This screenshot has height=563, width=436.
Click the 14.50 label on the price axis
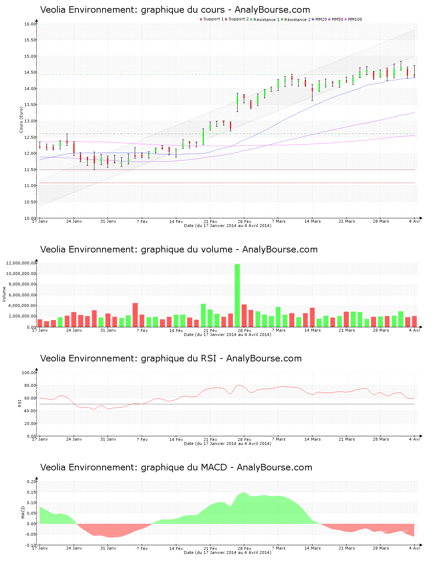(30, 73)
